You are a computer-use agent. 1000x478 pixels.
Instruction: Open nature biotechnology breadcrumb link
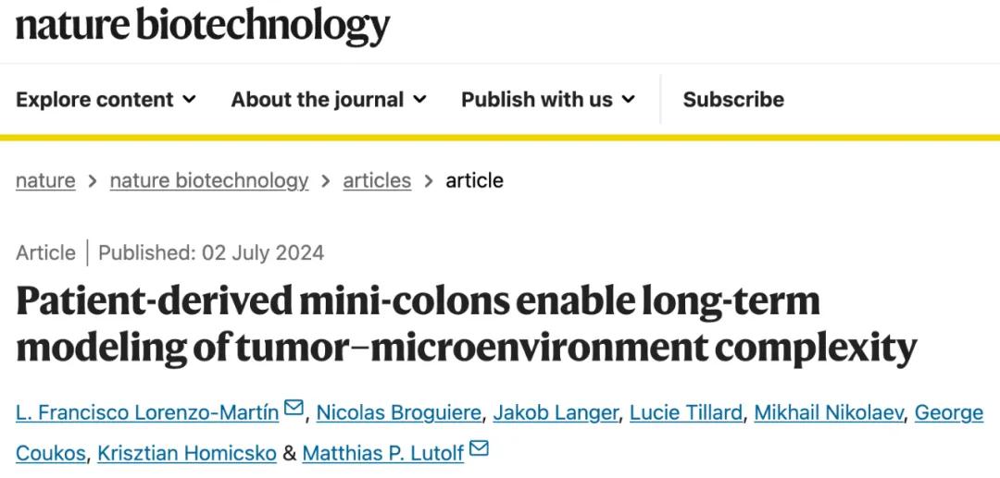pyautogui.click(x=209, y=180)
